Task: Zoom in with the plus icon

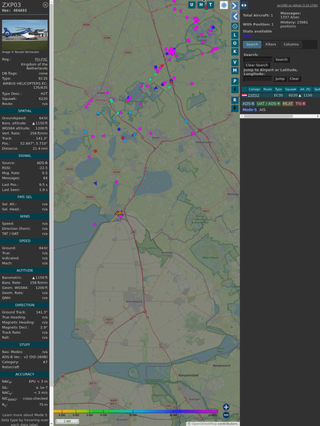Action: click(226, 407)
